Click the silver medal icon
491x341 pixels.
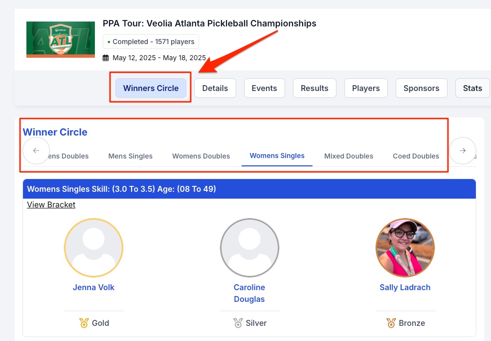coord(238,323)
